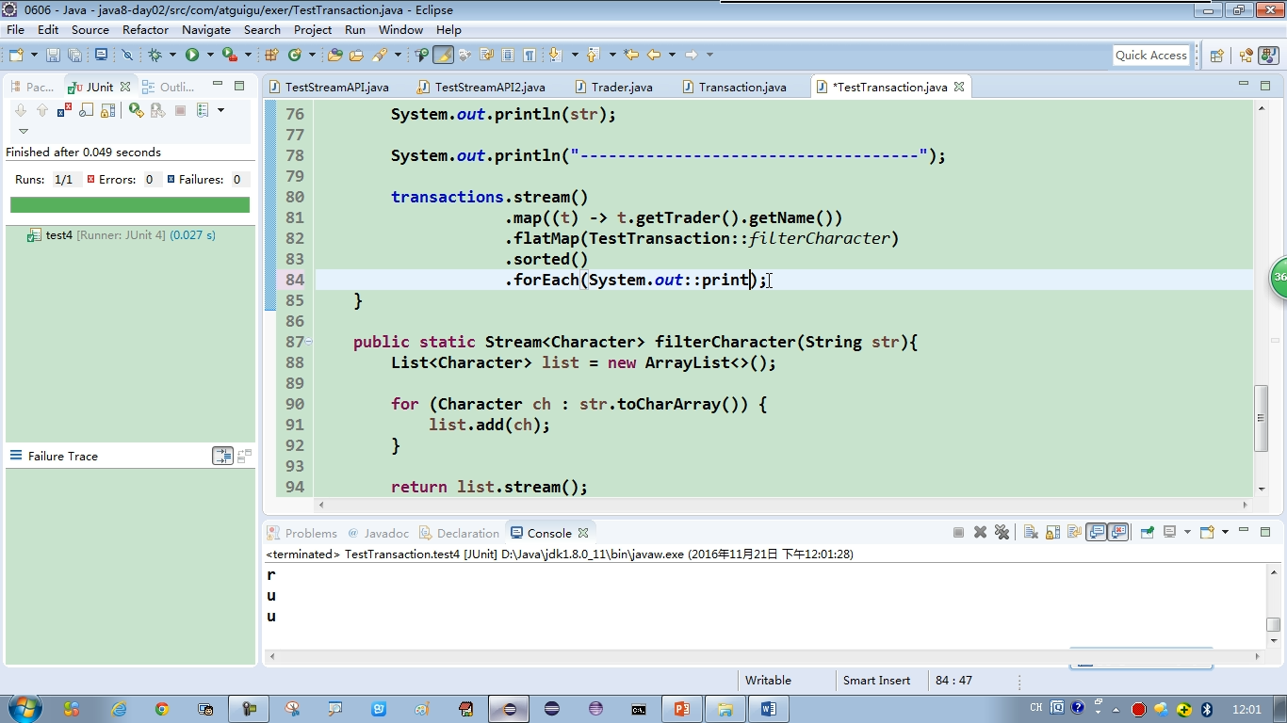The image size is (1287, 723).
Task: Click the Save toolbar icon
Action: point(53,55)
